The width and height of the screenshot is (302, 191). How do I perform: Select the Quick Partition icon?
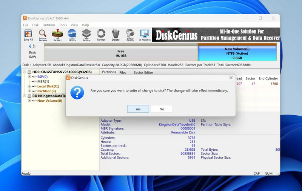click(72, 35)
